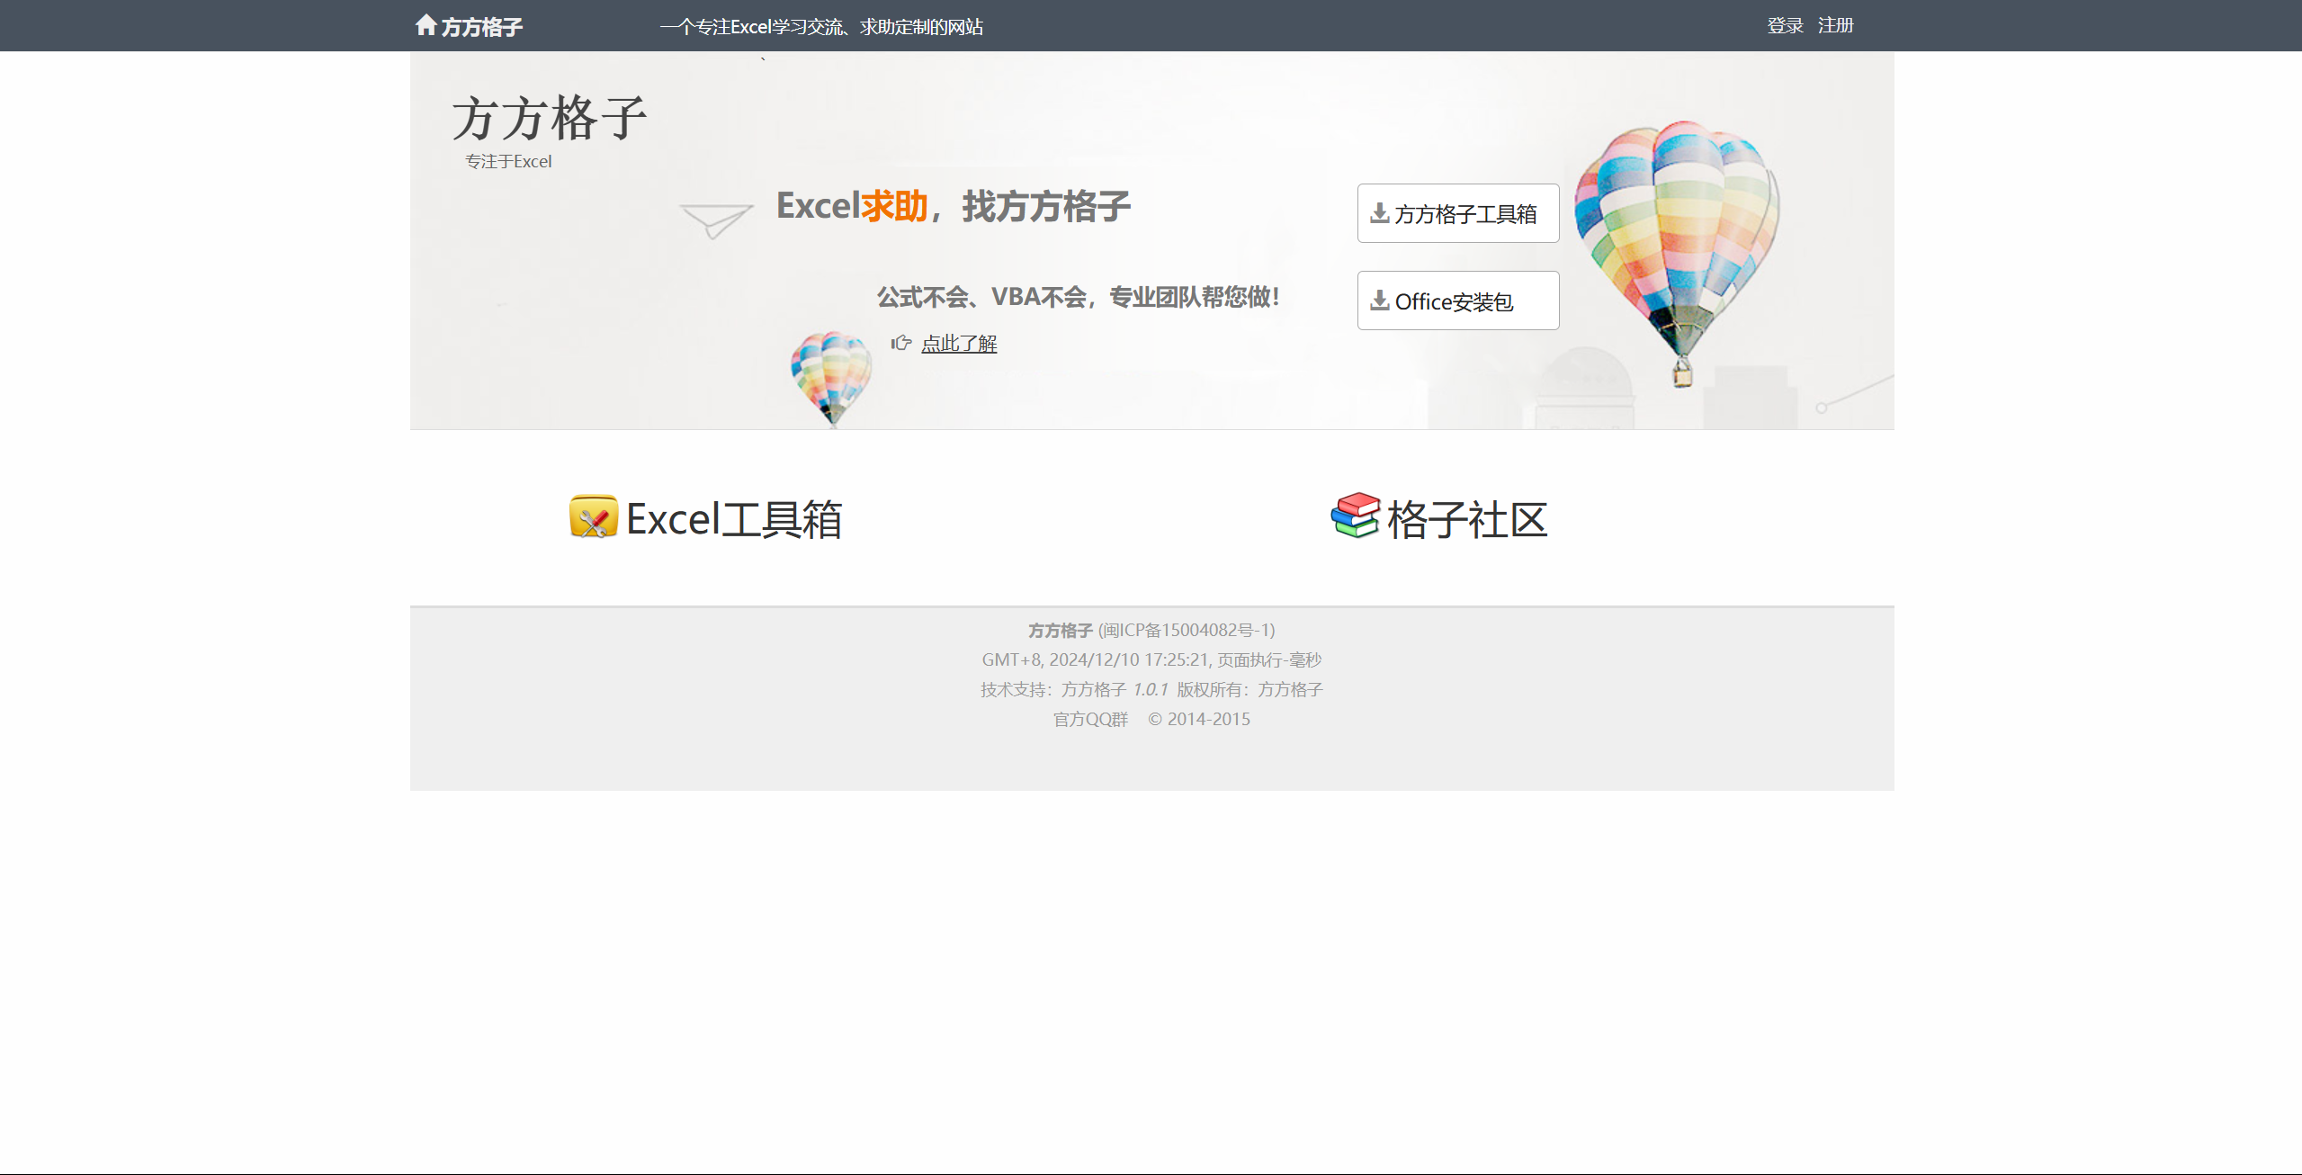This screenshot has width=2302, height=1175.
Task: Click the stacked books icon beside 格子社区
Action: tap(1356, 516)
